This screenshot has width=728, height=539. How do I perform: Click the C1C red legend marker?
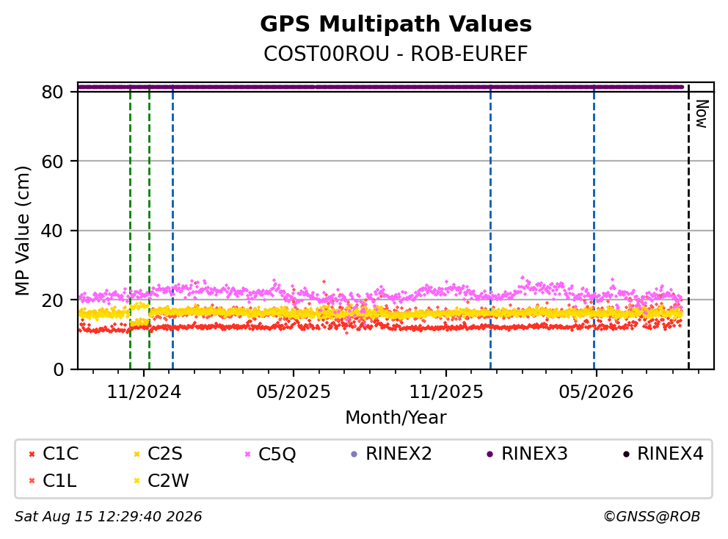coord(32,454)
